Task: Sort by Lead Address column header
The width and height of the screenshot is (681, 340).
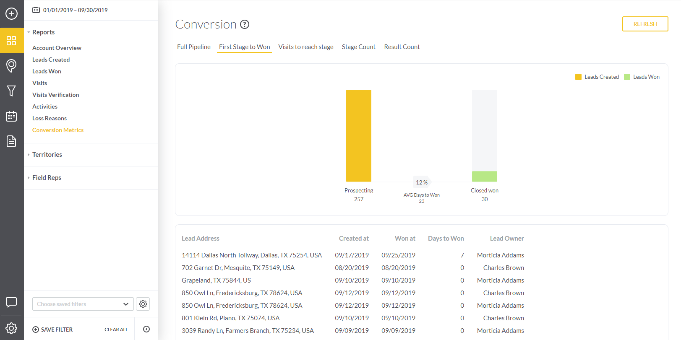Action: tap(201, 239)
